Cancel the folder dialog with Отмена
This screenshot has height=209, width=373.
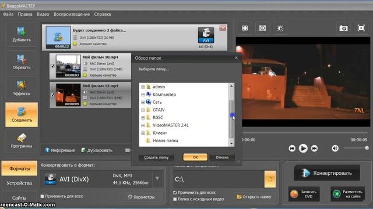(222, 157)
